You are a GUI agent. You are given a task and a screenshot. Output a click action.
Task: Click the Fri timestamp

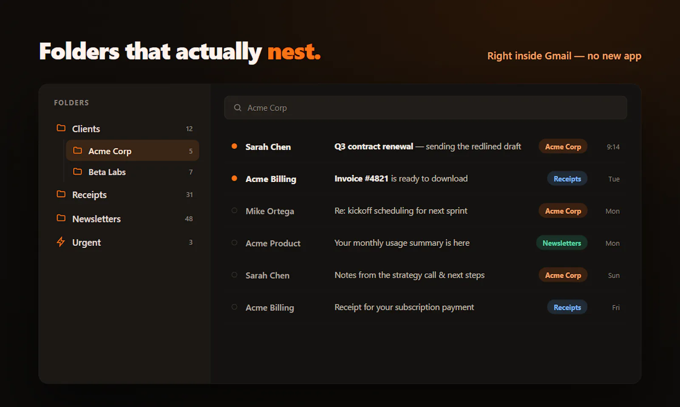coord(616,307)
